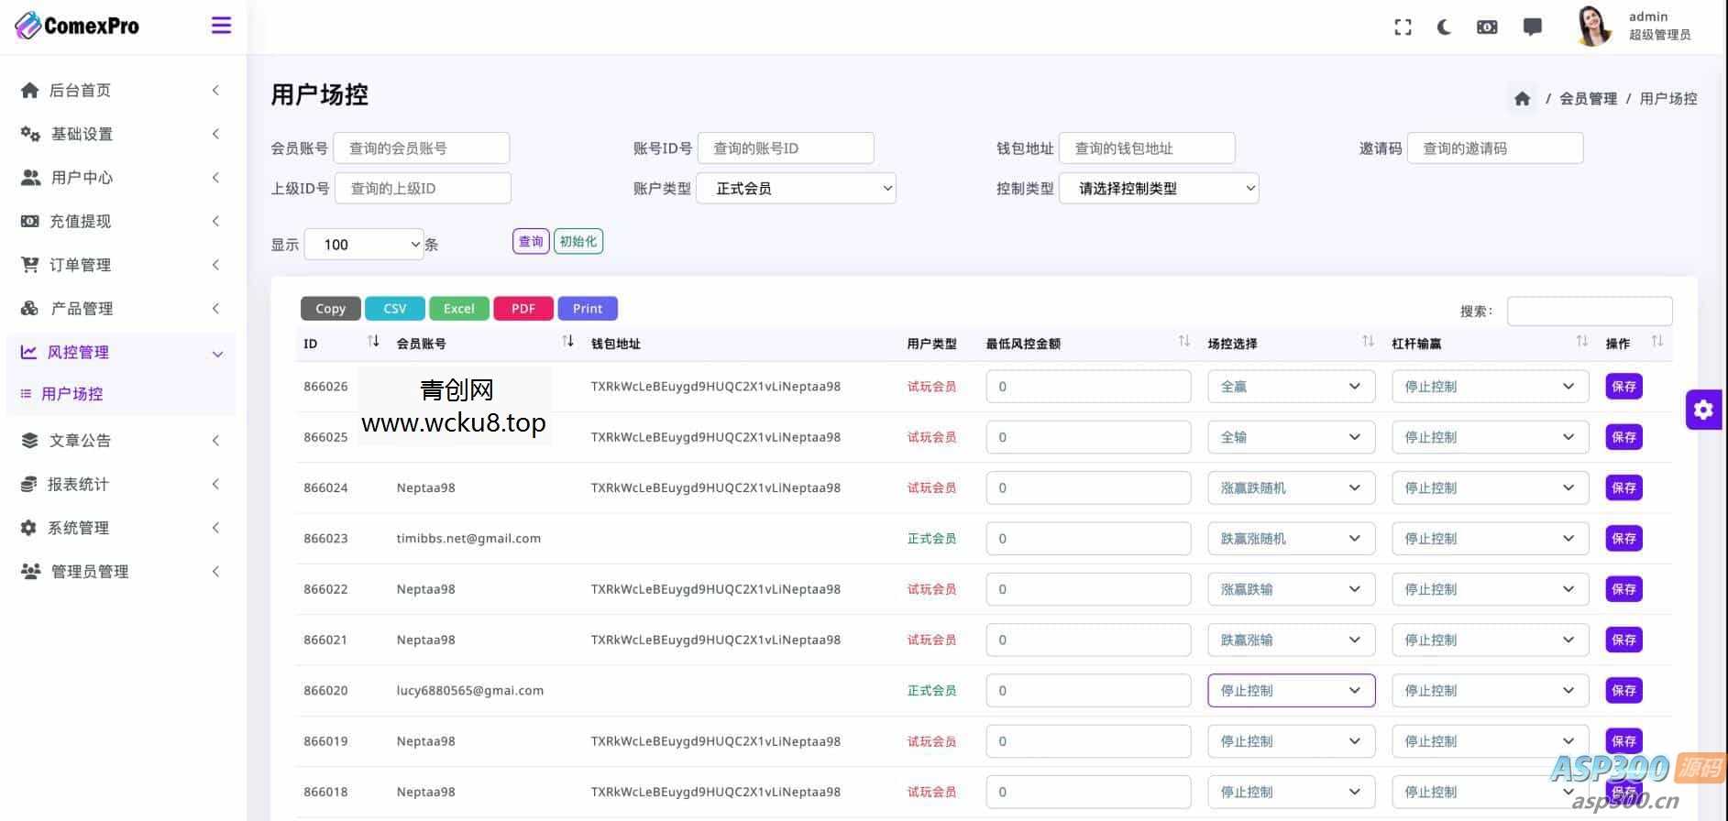This screenshot has width=1728, height=821.
Task: Open the chat message icon in top bar
Action: tap(1532, 27)
